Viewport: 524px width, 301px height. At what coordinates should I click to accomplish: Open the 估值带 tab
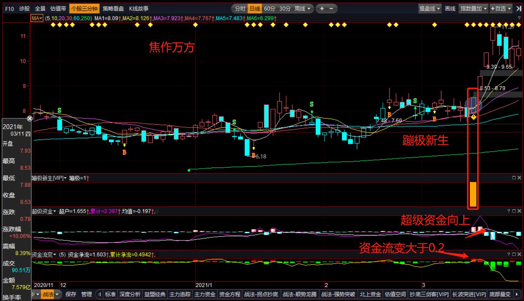pyautogui.click(x=58, y=8)
